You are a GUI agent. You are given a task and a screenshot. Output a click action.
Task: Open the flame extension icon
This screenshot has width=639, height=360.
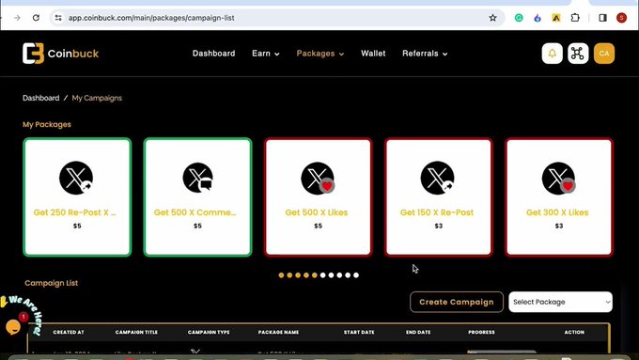pyautogui.click(x=538, y=18)
